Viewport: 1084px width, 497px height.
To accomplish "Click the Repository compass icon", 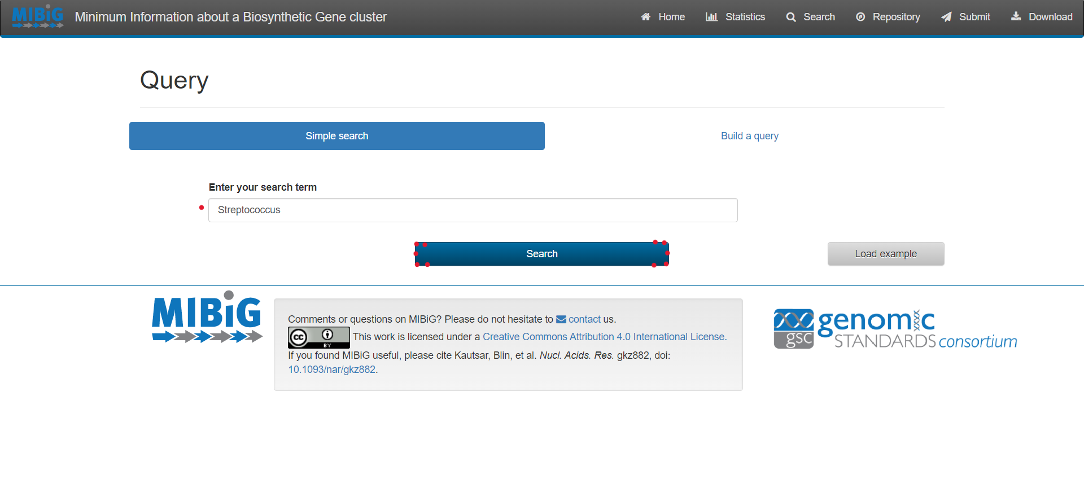I will [x=860, y=17].
